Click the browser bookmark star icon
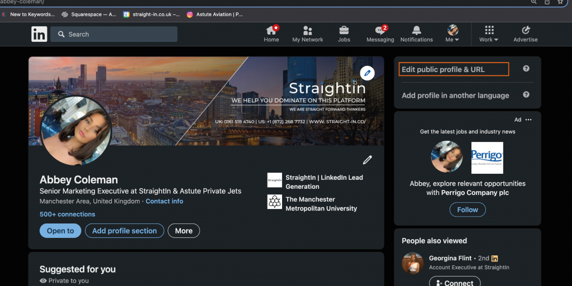The width and height of the screenshot is (572, 286). [x=560, y=2]
